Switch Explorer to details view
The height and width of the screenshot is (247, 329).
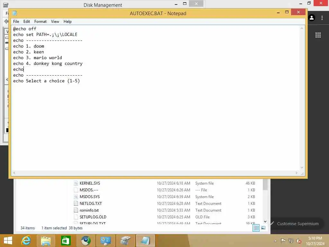coord(256,228)
